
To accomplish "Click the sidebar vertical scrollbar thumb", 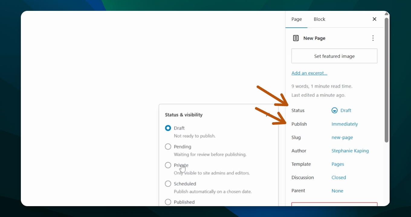I will pos(386,80).
